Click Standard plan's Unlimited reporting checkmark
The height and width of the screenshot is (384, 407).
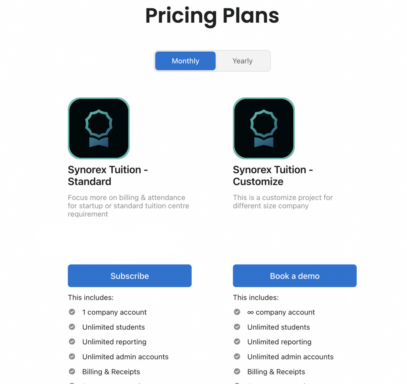[x=72, y=342]
